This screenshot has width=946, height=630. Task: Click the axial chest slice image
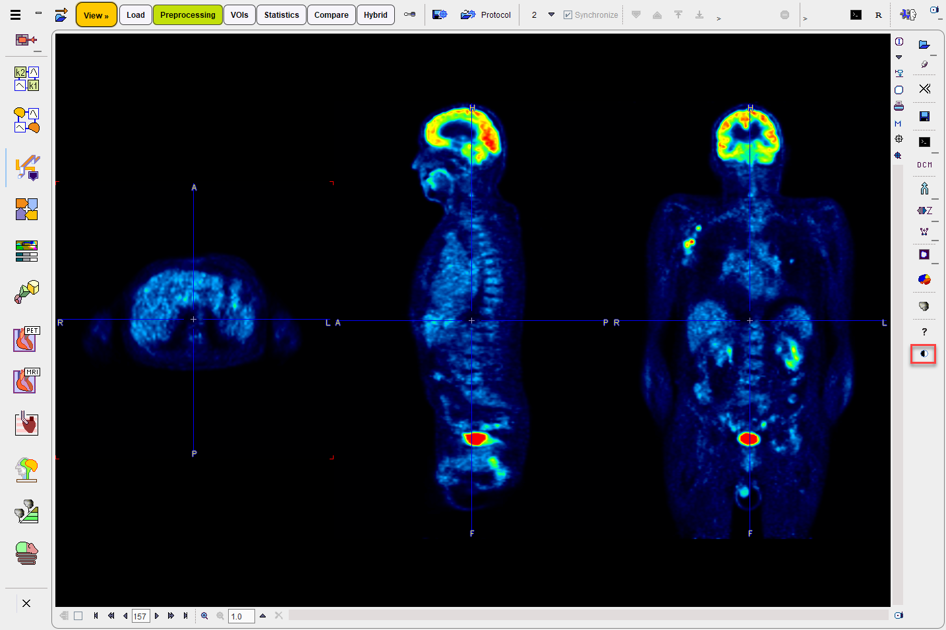pos(194,320)
